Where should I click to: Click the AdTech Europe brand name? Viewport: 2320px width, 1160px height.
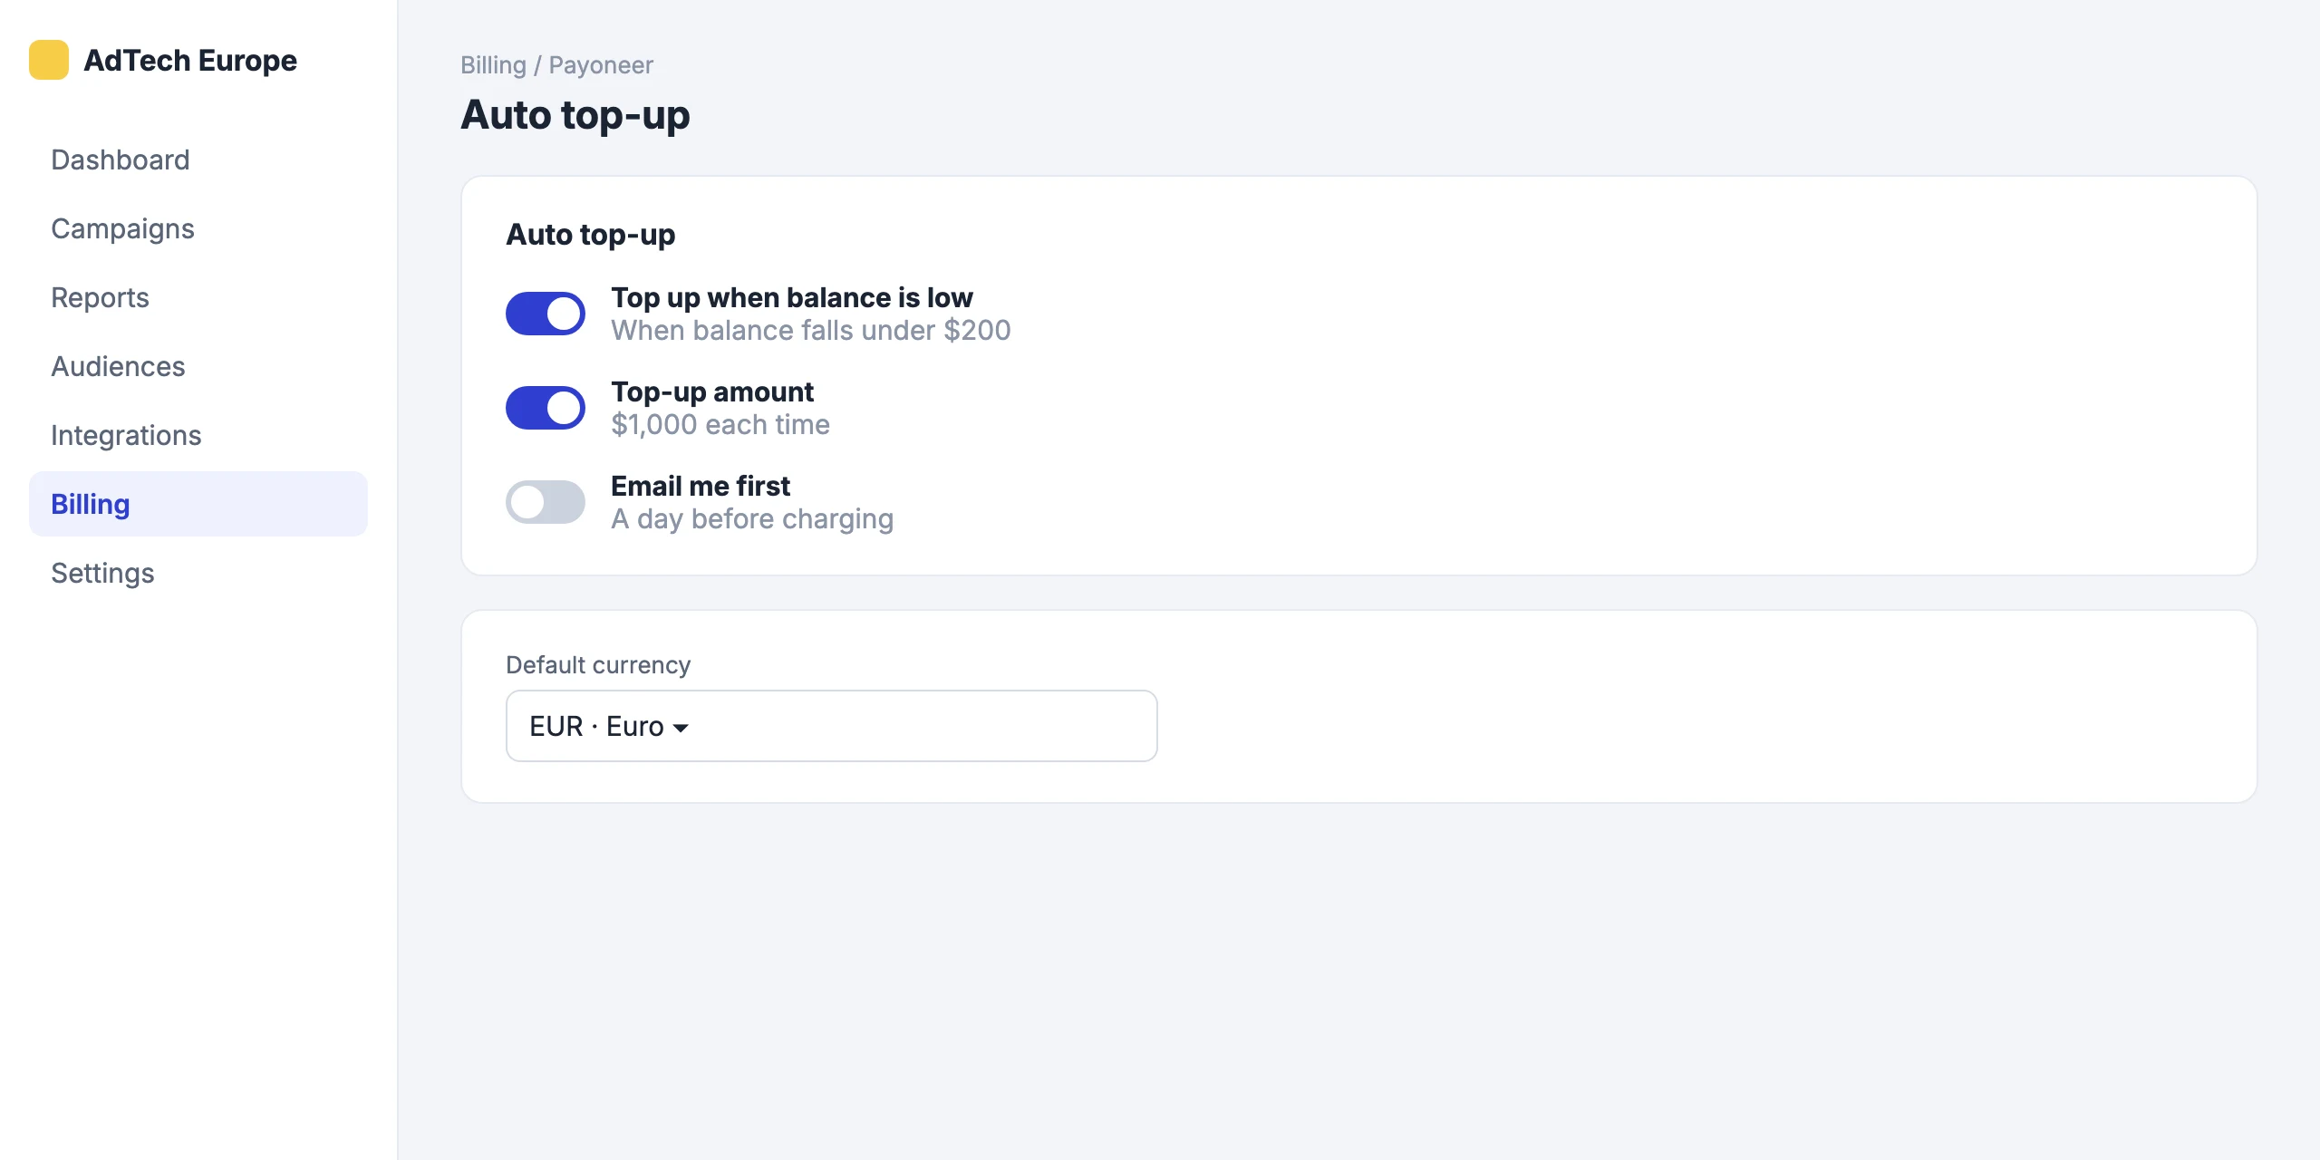[x=190, y=60]
